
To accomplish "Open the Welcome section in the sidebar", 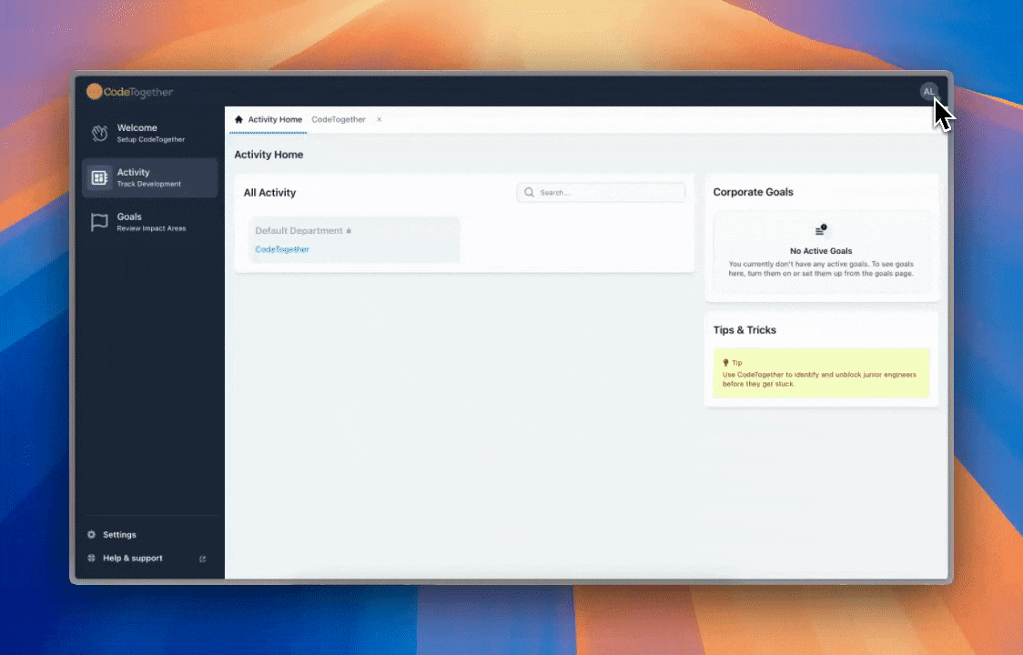I will [x=149, y=133].
